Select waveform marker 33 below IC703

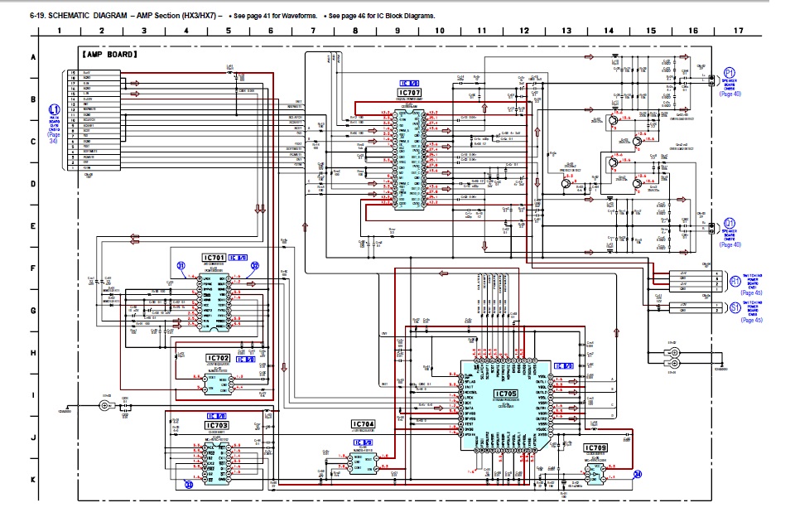pyautogui.click(x=188, y=485)
